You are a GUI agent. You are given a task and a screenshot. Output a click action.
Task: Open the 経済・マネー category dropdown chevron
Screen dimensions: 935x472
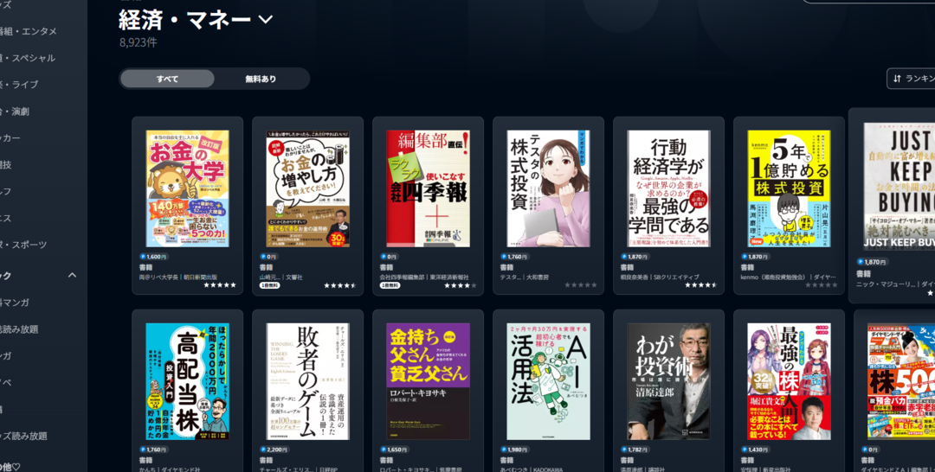[x=266, y=20]
